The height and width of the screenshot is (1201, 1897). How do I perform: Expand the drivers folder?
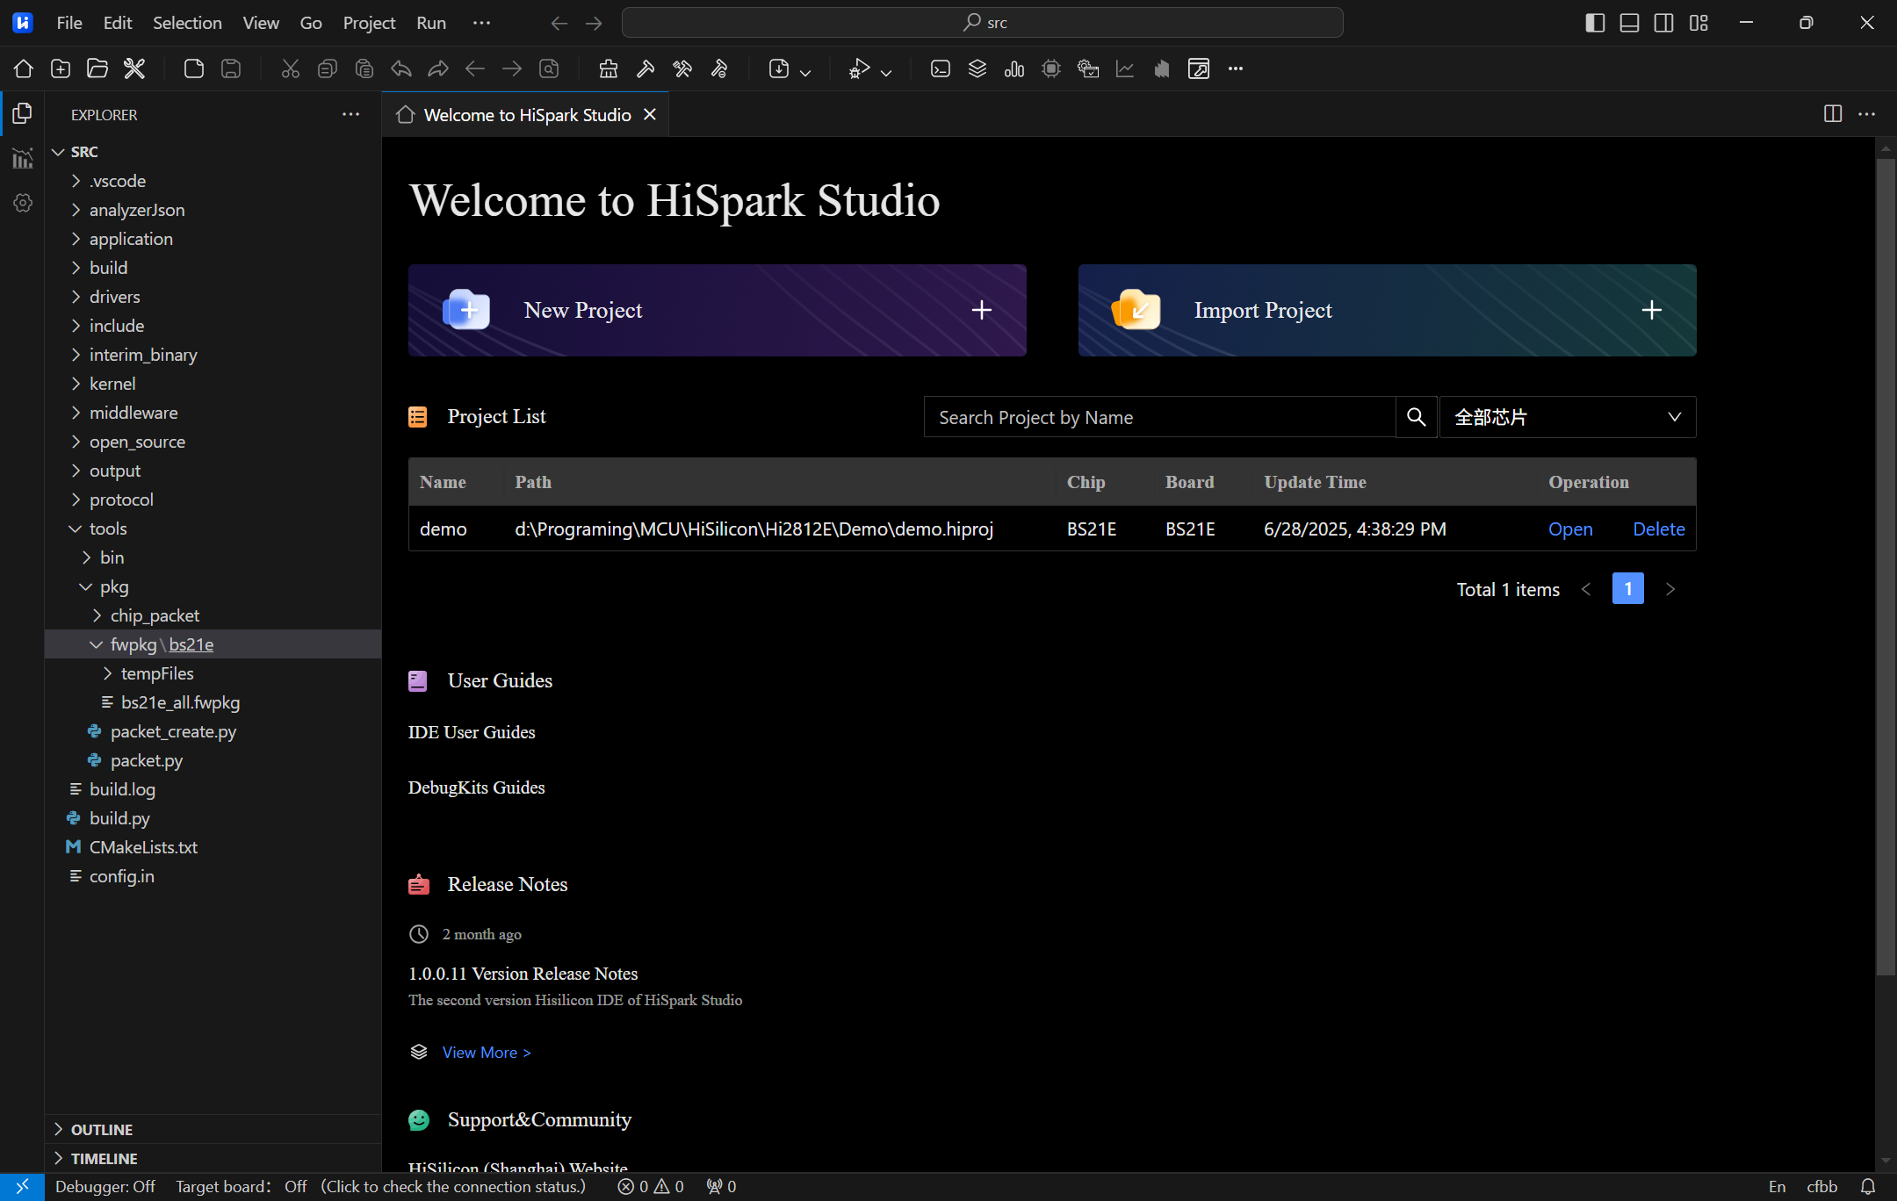click(x=114, y=297)
